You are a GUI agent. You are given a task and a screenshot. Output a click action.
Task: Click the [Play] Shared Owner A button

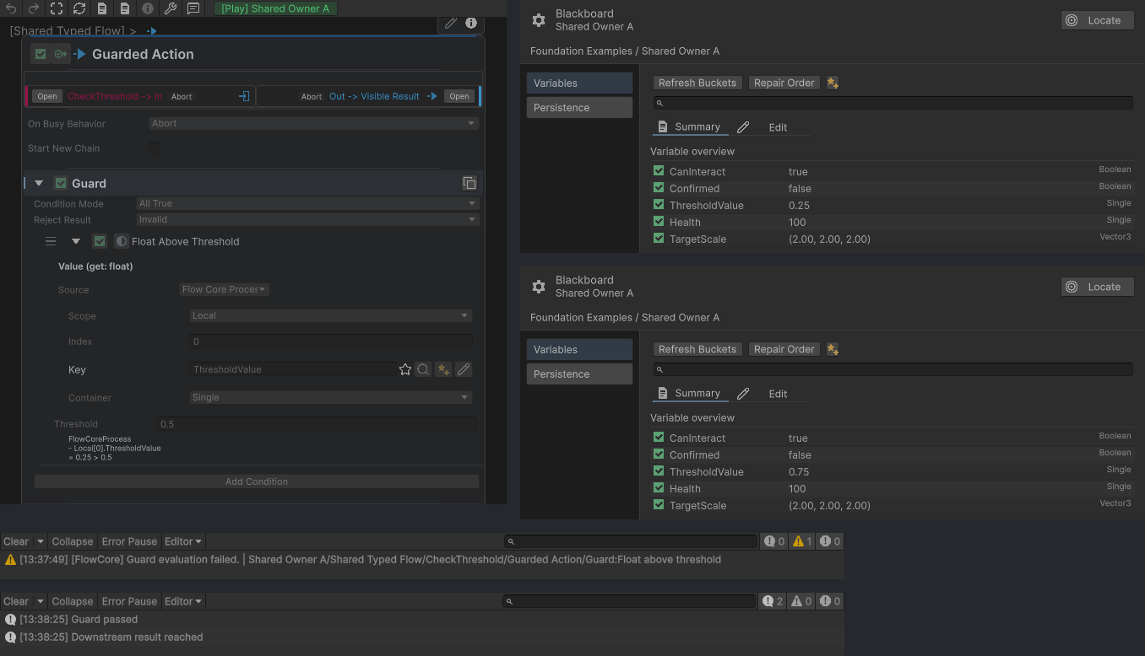275,8
